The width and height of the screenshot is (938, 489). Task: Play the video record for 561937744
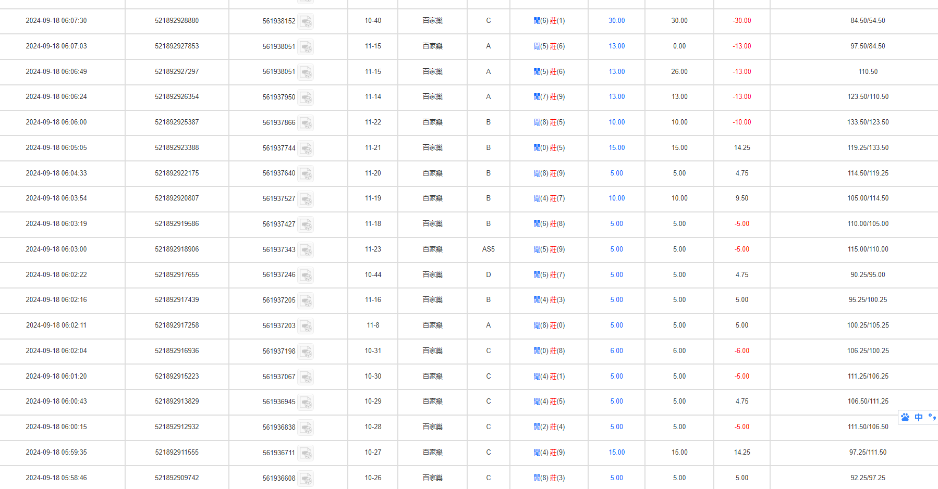pos(306,148)
